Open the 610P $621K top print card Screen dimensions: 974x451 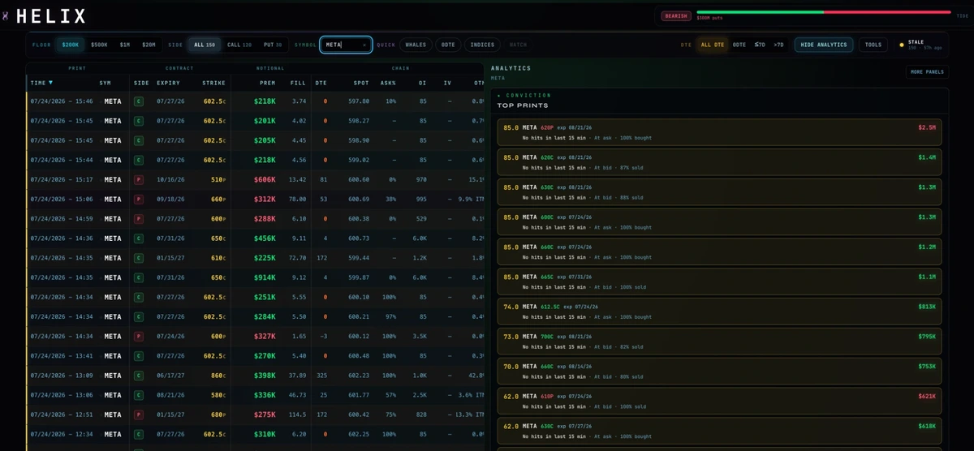[x=719, y=401]
